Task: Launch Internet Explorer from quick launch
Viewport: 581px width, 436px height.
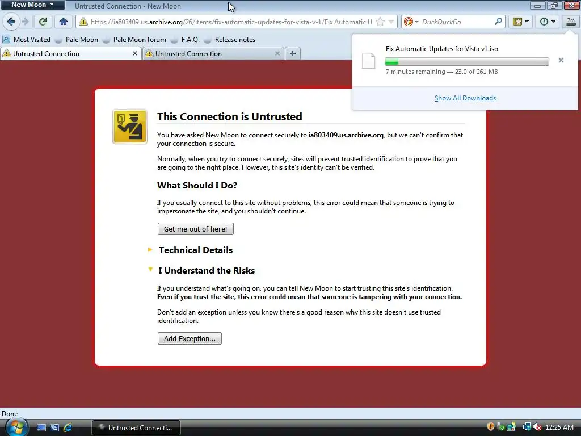Action: (68, 428)
